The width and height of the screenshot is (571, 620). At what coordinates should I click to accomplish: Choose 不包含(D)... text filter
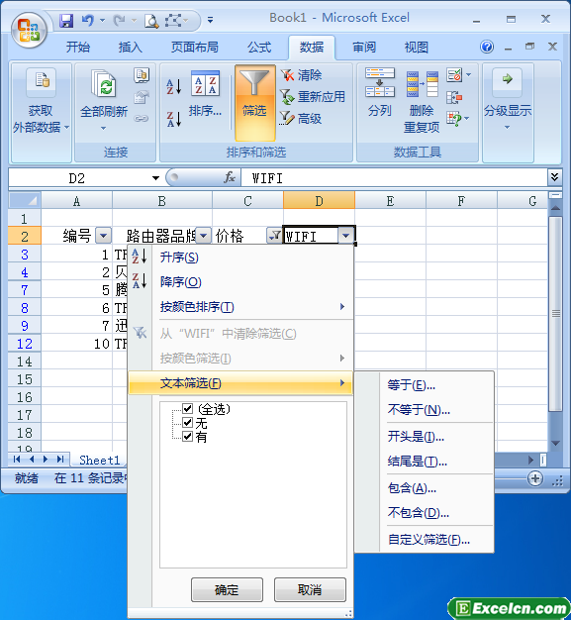coord(425,513)
